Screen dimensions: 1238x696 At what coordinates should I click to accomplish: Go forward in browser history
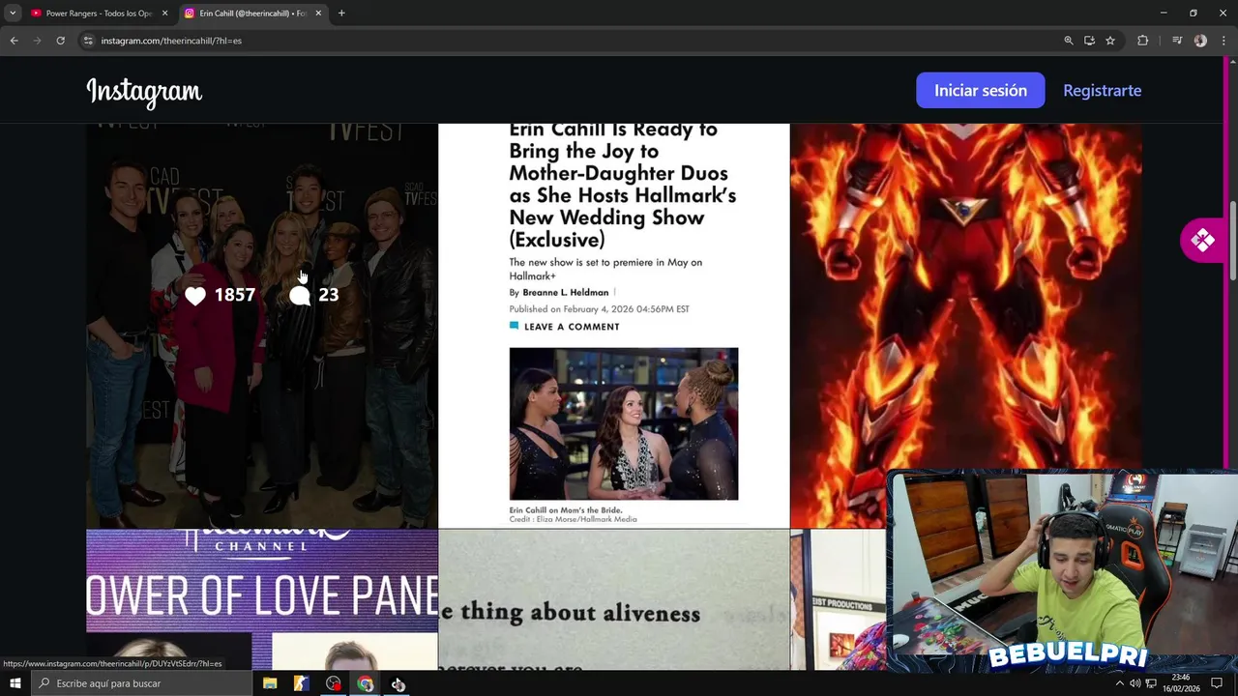pos(37,41)
